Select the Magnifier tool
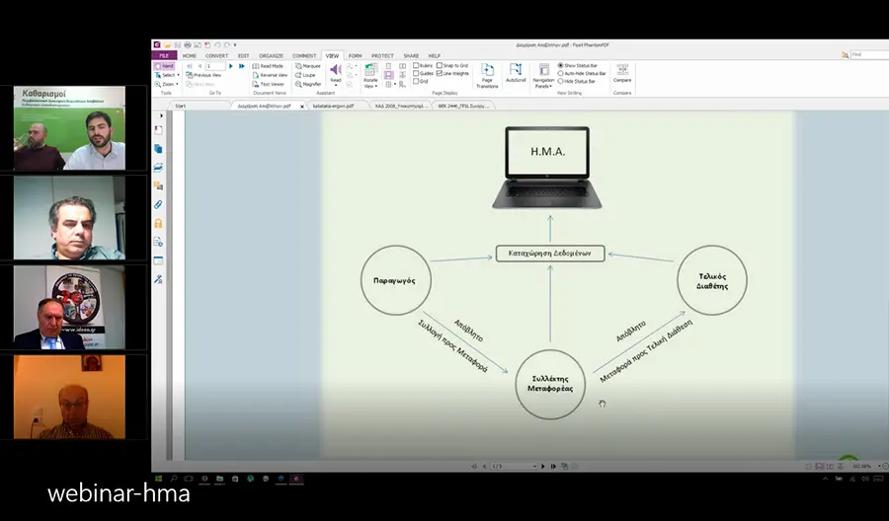Screen dimensions: 889x521 tap(308, 84)
